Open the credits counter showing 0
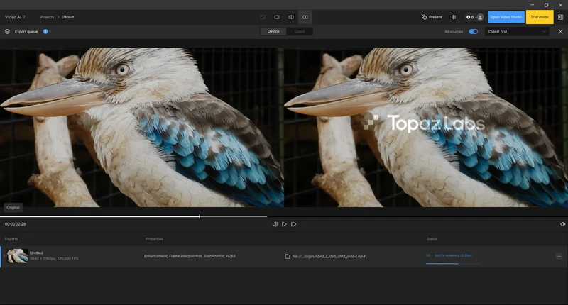568x305 pixels. 470,17
